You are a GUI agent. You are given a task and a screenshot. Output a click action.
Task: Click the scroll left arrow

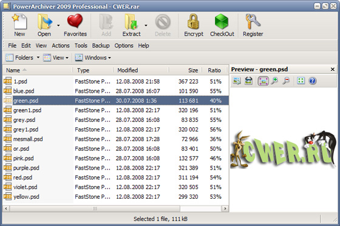(x=6, y=208)
